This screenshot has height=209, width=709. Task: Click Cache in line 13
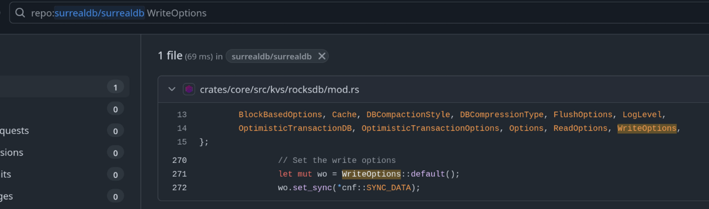coord(344,115)
